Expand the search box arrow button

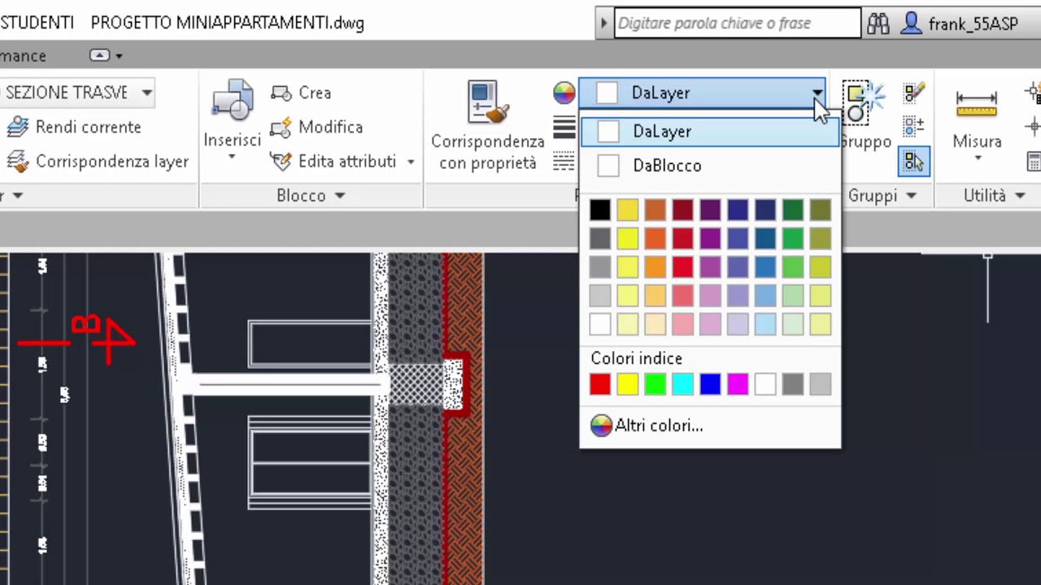pyautogui.click(x=603, y=24)
